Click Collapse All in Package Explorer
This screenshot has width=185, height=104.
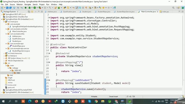pos(29,12)
